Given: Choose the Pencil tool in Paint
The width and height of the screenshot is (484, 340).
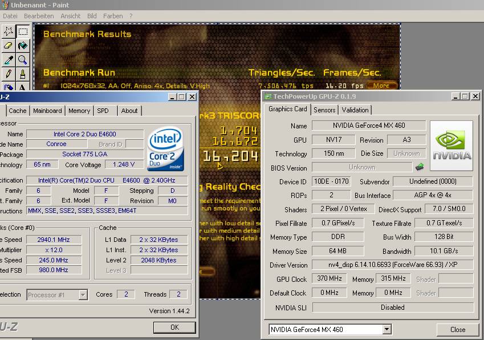Looking at the screenshot, I should coord(9,74).
